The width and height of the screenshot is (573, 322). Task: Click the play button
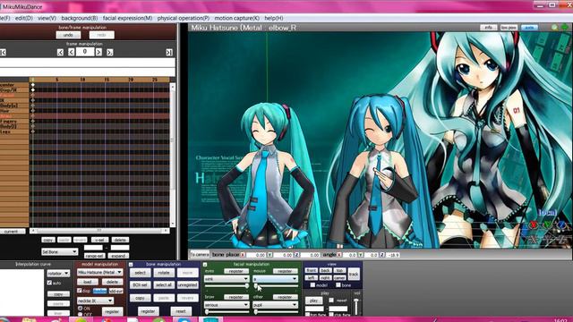point(313,301)
